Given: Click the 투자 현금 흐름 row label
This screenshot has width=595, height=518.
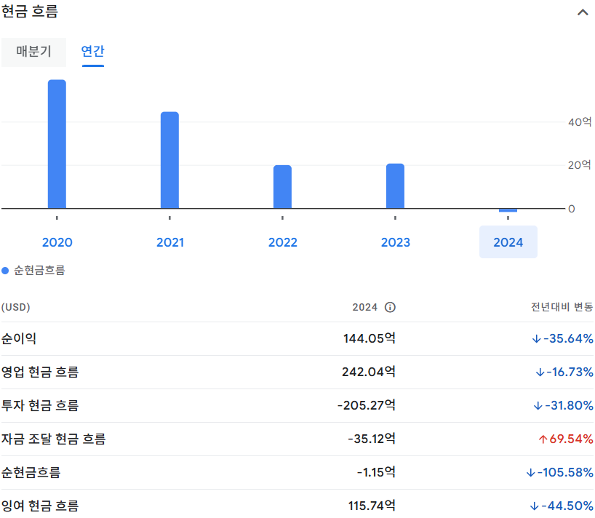Looking at the screenshot, I should [x=40, y=405].
